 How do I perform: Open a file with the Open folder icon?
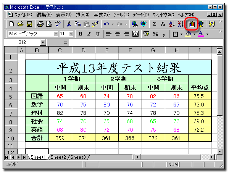click(x=21, y=24)
